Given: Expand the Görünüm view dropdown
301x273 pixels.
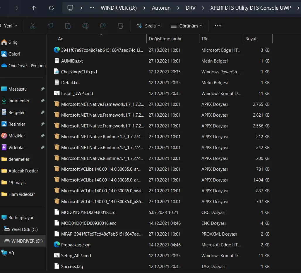Looking at the screenshot, I should pyautogui.click(x=187, y=26).
